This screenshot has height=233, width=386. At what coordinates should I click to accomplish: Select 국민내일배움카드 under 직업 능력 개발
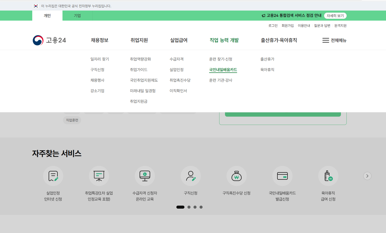[223, 70]
